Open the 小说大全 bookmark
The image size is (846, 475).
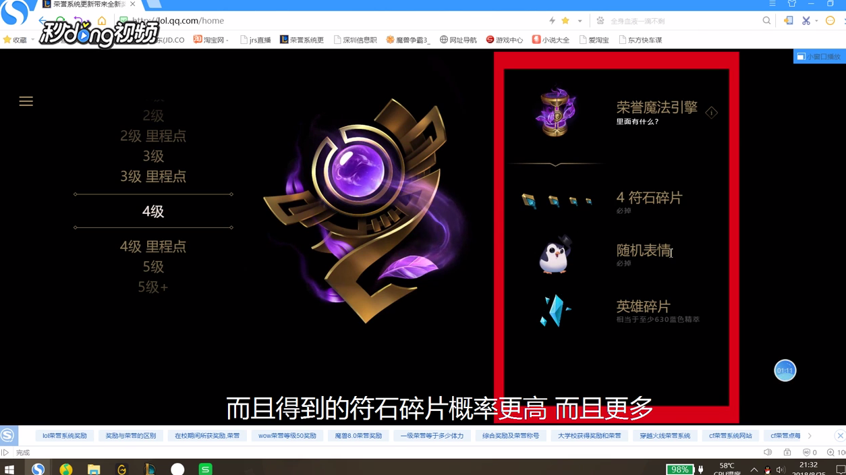coord(551,40)
